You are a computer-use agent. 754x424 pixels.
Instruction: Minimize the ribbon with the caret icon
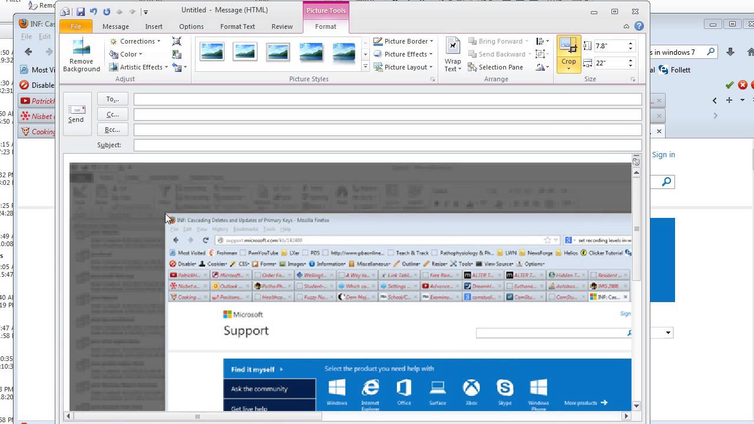[x=626, y=26]
